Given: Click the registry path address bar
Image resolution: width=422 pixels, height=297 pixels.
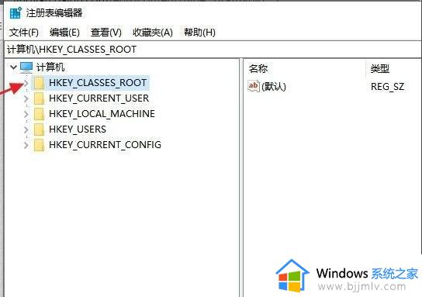Looking at the screenshot, I should coord(213,50).
